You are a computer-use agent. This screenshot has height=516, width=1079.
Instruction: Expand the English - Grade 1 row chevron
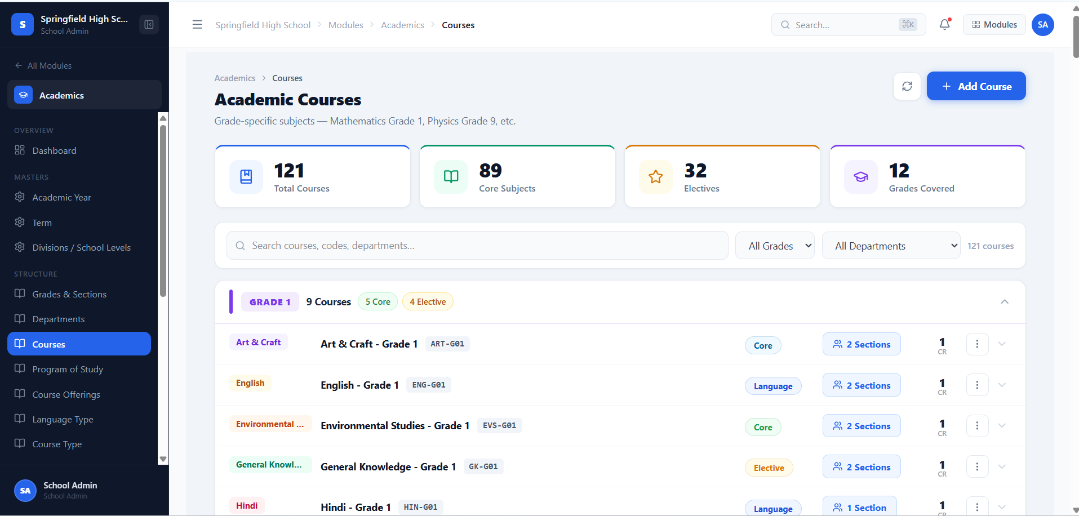tap(1002, 385)
